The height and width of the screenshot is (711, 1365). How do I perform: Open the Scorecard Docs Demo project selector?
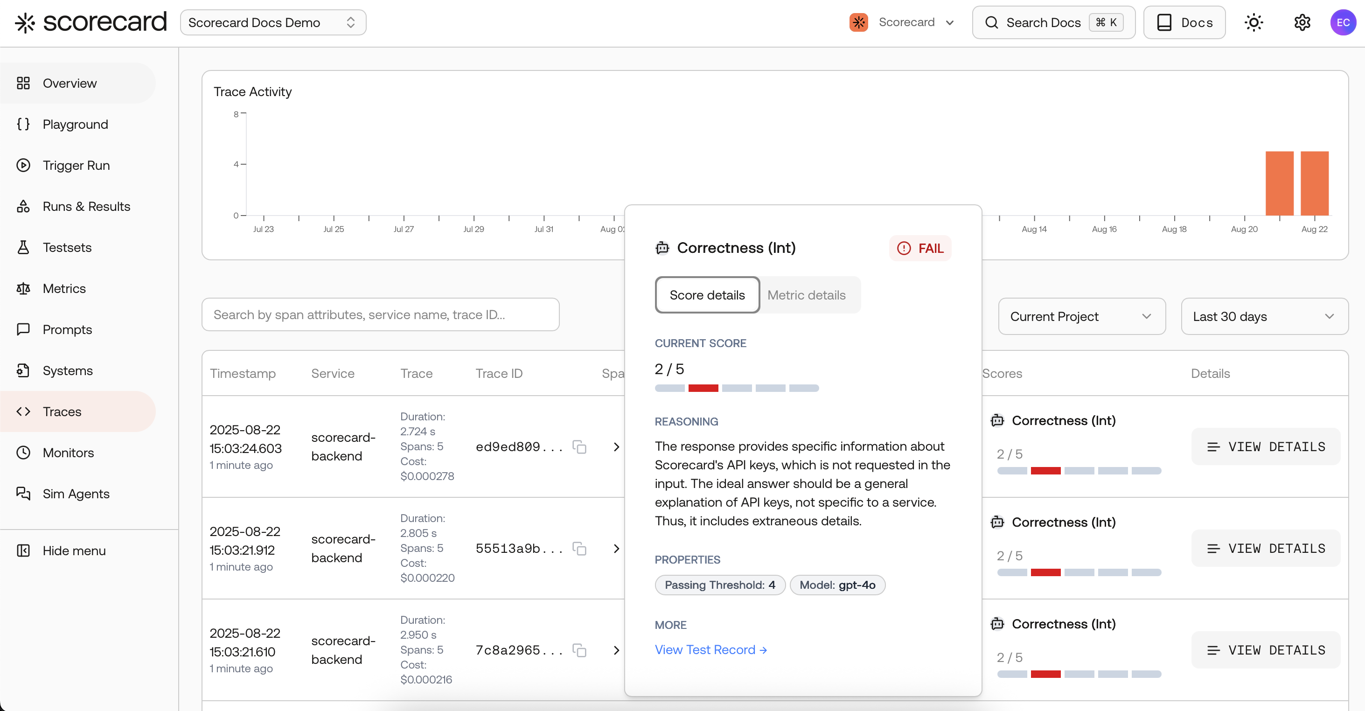tap(273, 23)
